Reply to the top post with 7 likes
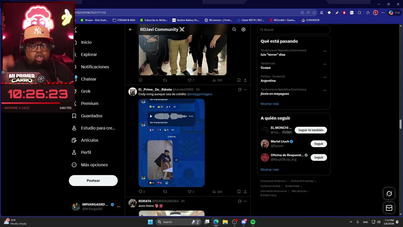Image resolution: width=403 pixels, height=227 pixels. (x=140, y=80)
